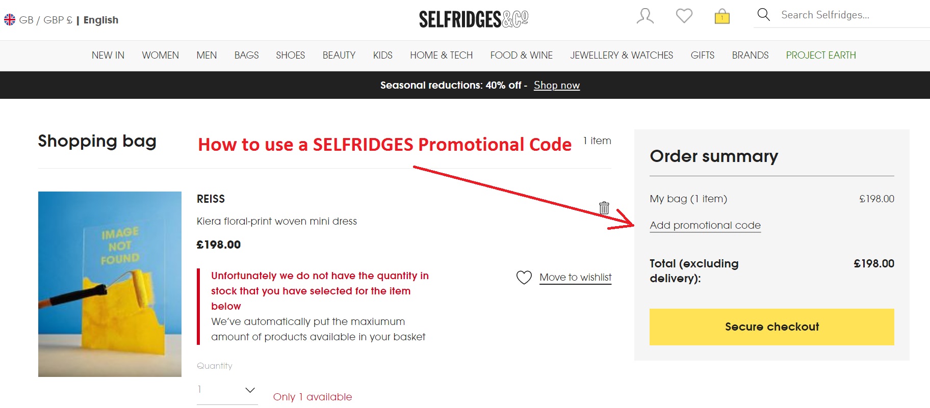
Task: Change language by clicking English
Action: click(100, 20)
